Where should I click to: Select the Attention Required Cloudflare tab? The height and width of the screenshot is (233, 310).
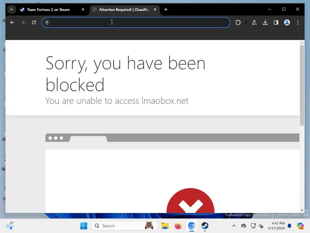pos(124,9)
